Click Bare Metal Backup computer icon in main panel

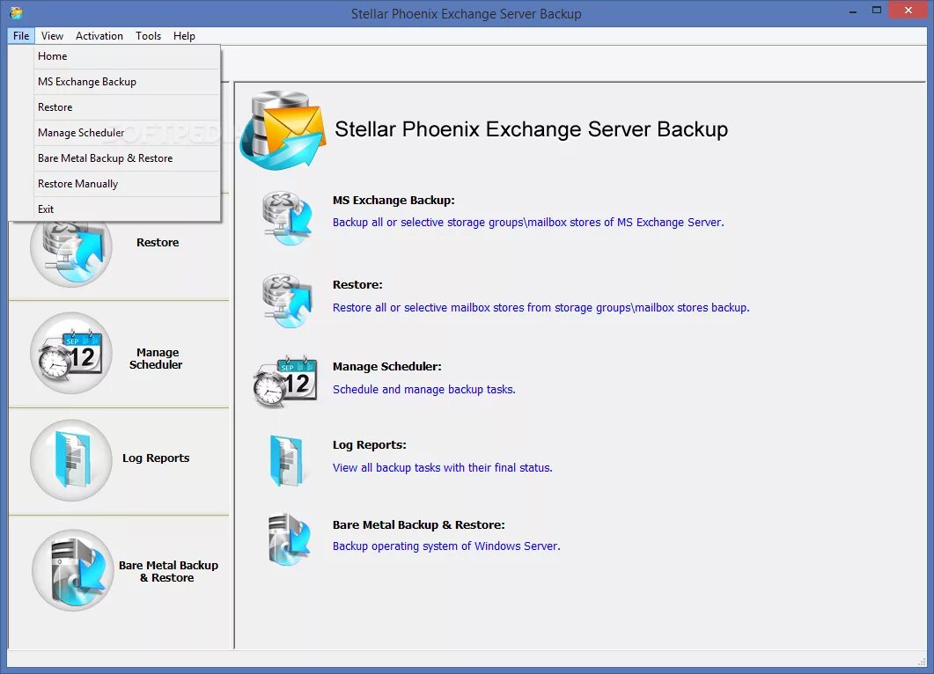(x=290, y=539)
